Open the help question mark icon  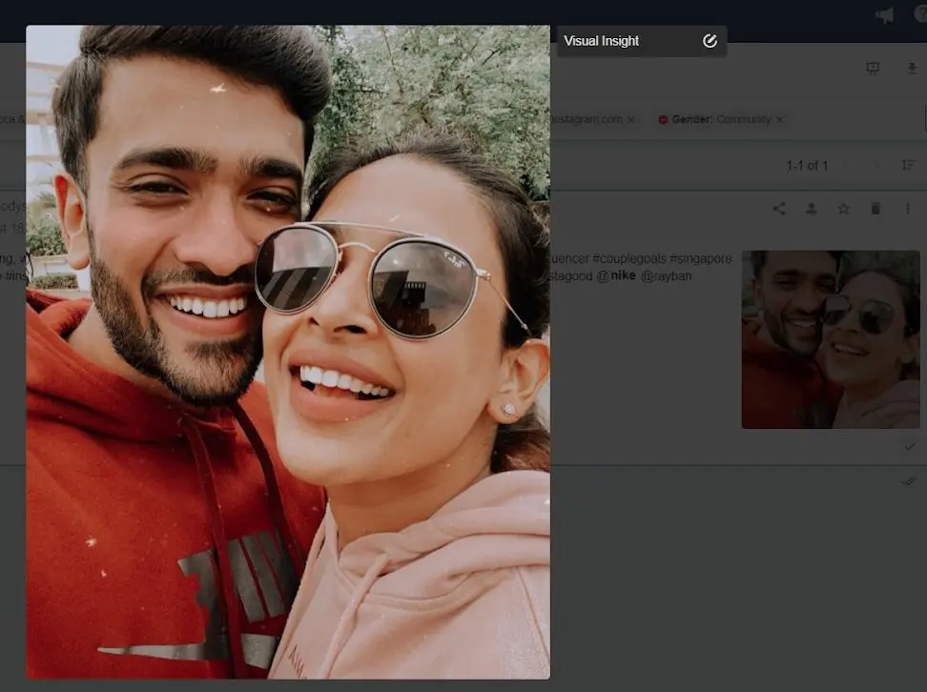click(x=920, y=14)
